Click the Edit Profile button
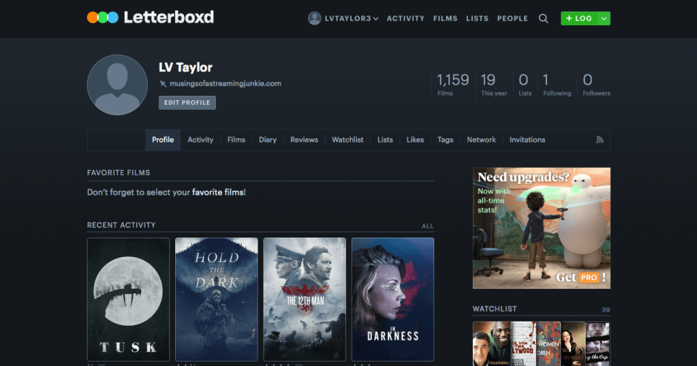697x366 pixels. pyautogui.click(x=187, y=102)
